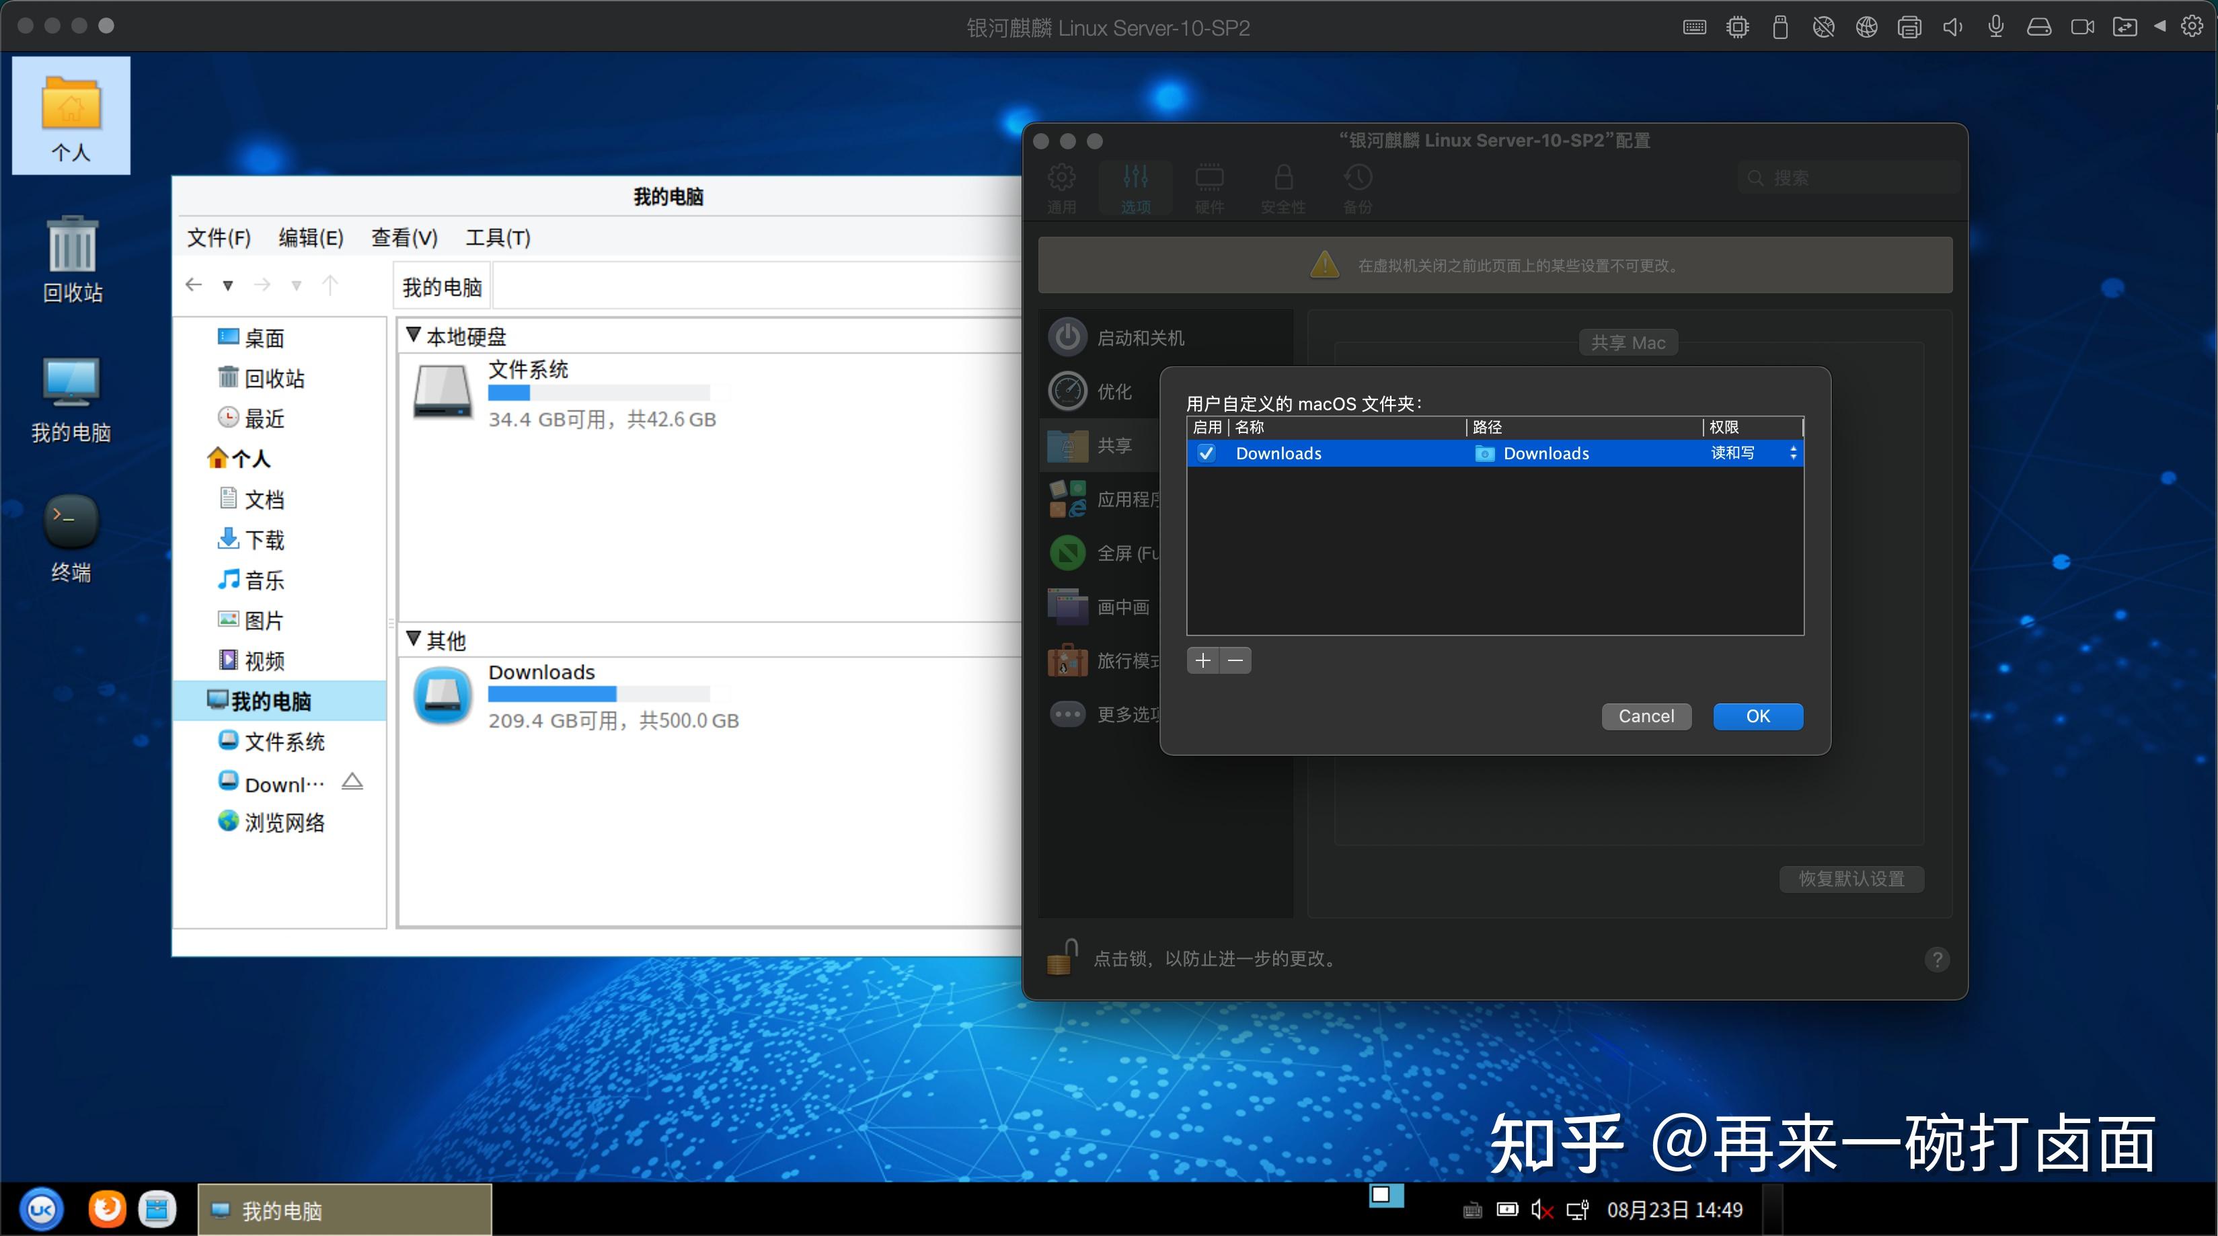Viewport: 2218px width, 1236px height.
Task: Open the forward history dropdown arrow
Action: (296, 286)
